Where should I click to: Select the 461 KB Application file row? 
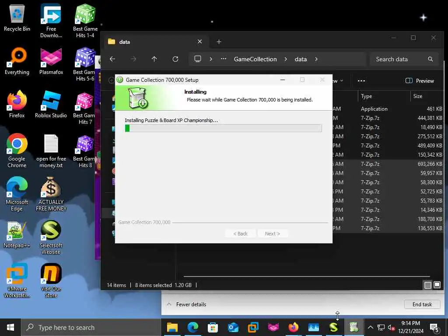(388, 109)
